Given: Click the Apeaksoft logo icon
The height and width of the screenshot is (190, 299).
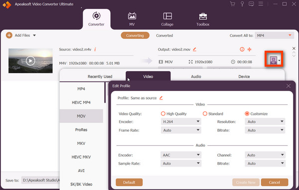Looking at the screenshot, I should [7, 4].
